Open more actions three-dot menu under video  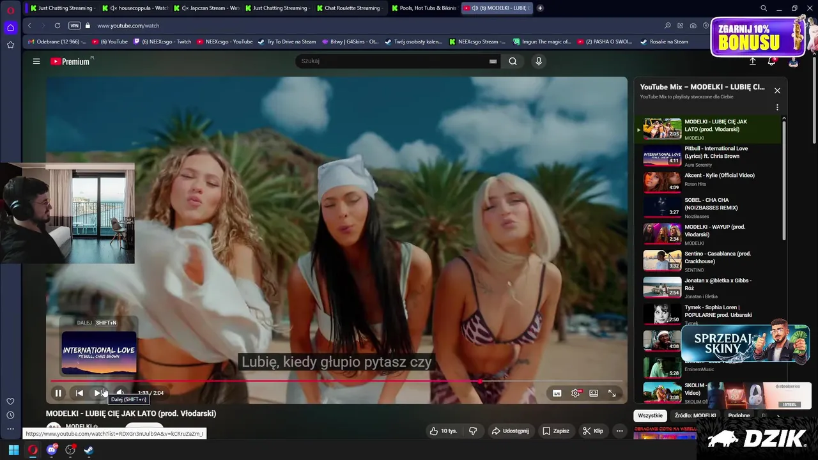pyautogui.click(x=619, y=431)
